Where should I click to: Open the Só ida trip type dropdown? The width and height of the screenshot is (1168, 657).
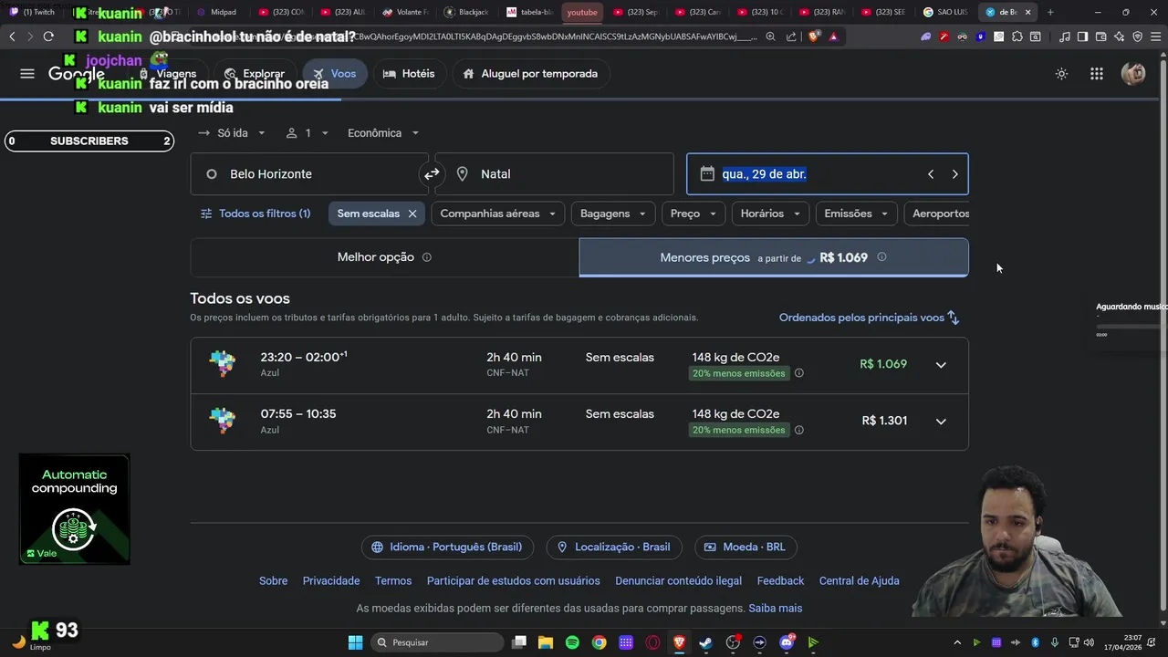click(232, 133)
